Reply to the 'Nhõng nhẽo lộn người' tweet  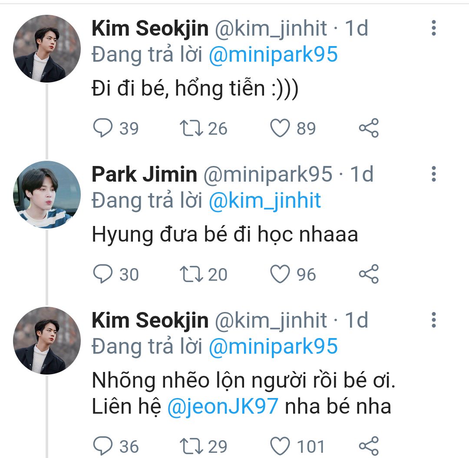(103, 446)
